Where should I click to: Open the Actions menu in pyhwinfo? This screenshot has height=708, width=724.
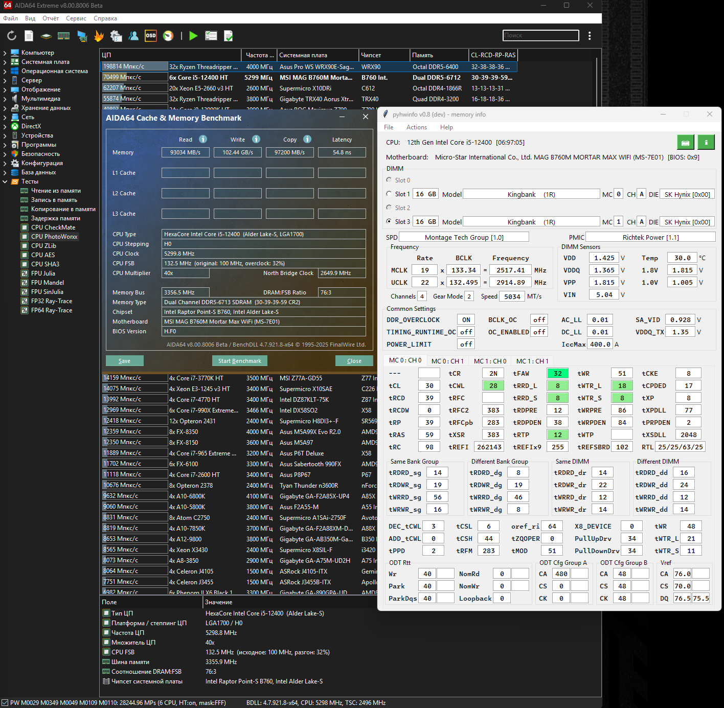[x=417, y=127]
